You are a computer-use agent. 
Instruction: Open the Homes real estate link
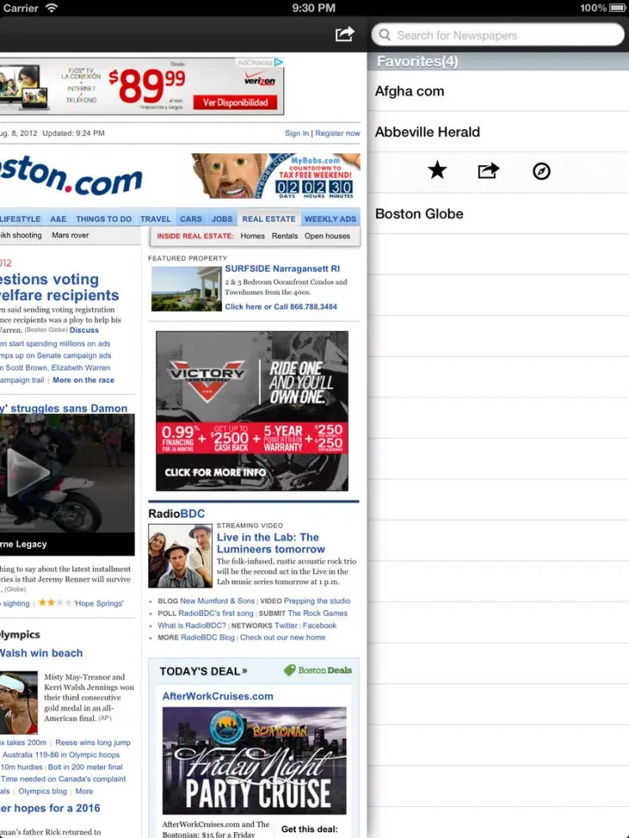pos(252,235)
